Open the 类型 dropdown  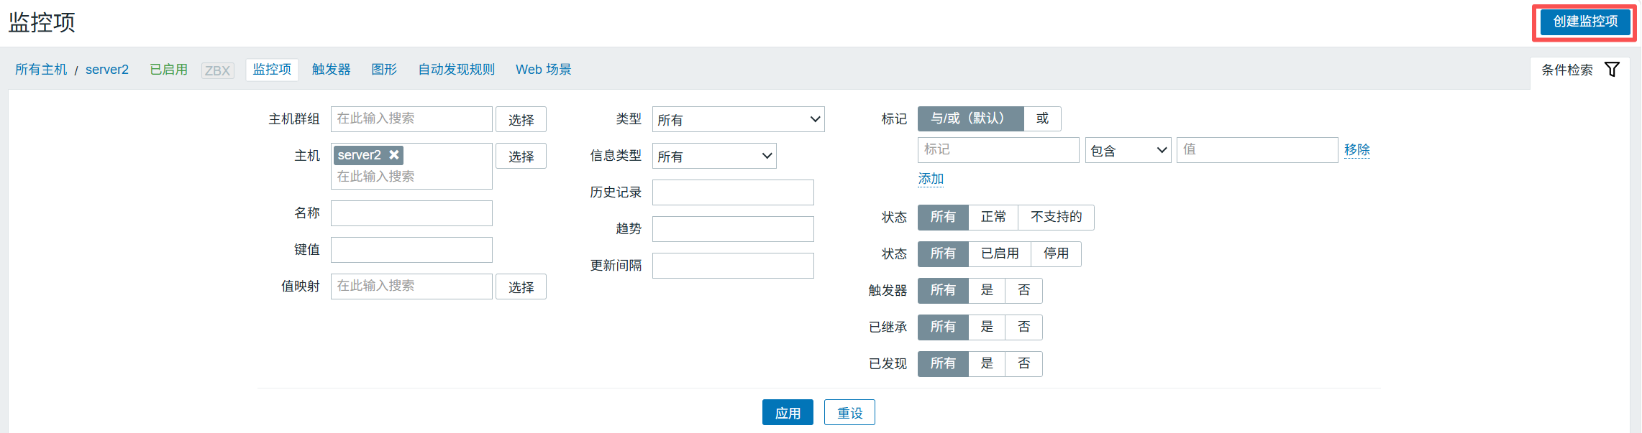(738, 119)
